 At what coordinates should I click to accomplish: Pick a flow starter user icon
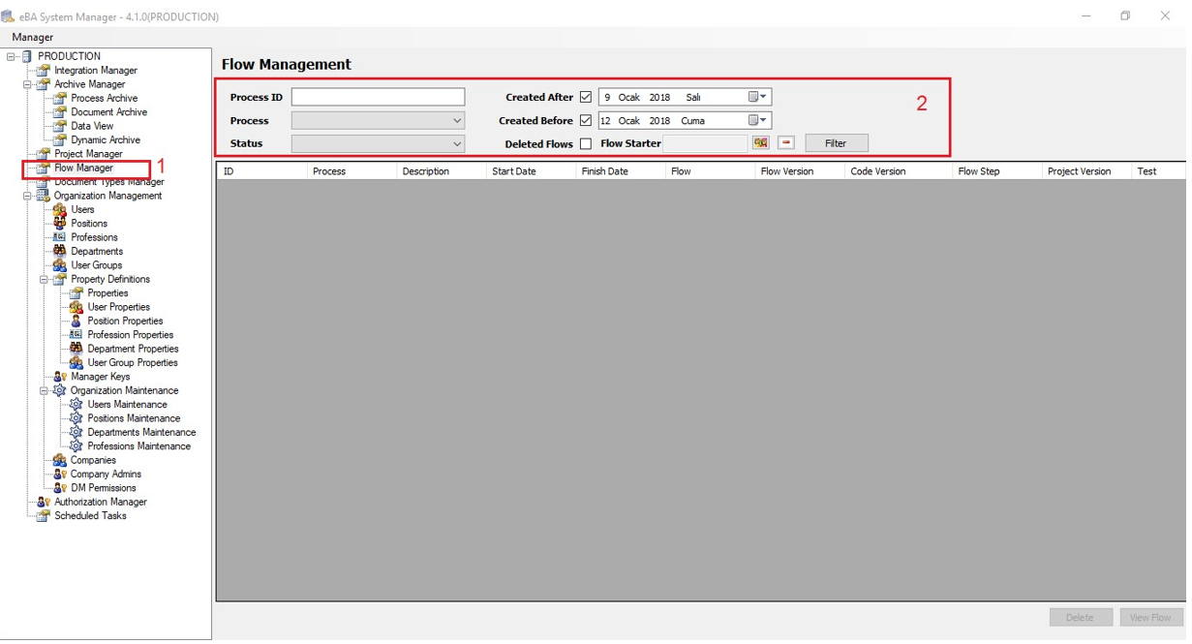761,143
